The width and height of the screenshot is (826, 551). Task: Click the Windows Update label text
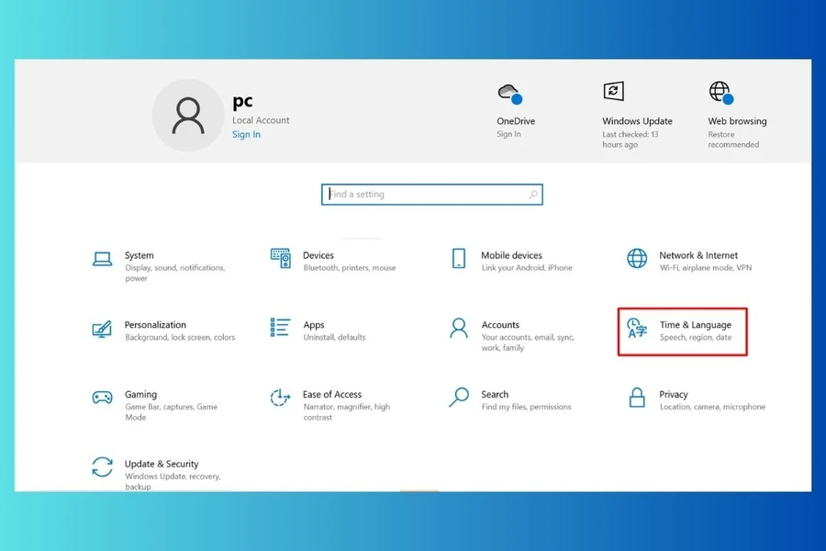pyautogui.click(x=638, y=121)
